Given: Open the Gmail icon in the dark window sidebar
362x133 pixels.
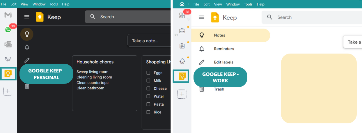Looking at the screenshot, I should coord(8,15).
